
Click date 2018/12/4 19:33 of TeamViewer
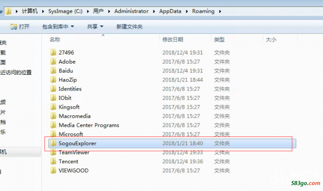coord(183,152)
